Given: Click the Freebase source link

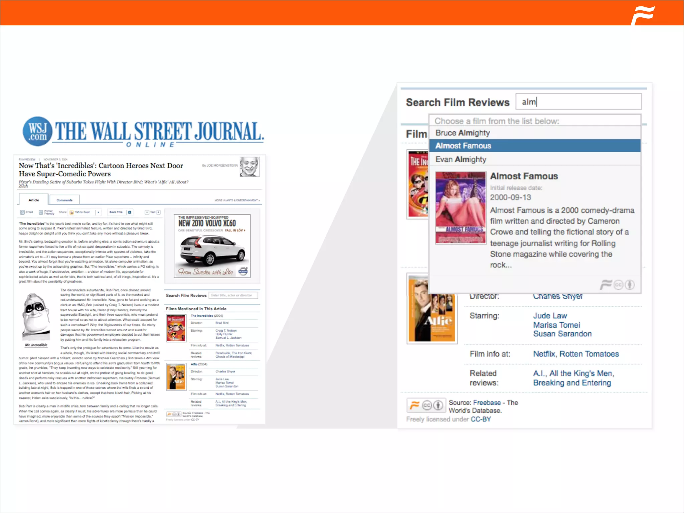Looking at the screenshot, I should (x=487, y=402).
